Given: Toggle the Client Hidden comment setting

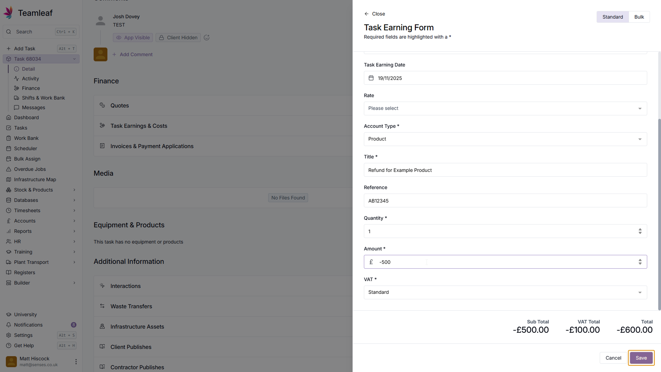Looking at the screenshot, I should (x=178, y=38).
